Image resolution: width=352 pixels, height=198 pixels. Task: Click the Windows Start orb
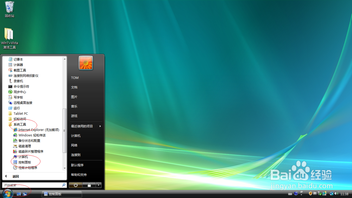point(8,193)
